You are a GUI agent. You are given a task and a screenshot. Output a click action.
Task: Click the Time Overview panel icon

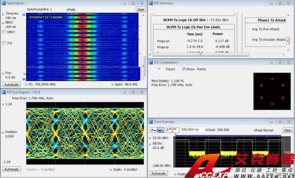tap(151, 122)
